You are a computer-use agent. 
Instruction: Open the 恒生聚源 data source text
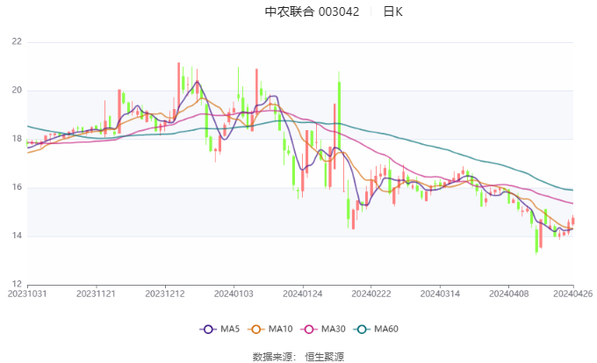tap(324, 356)
